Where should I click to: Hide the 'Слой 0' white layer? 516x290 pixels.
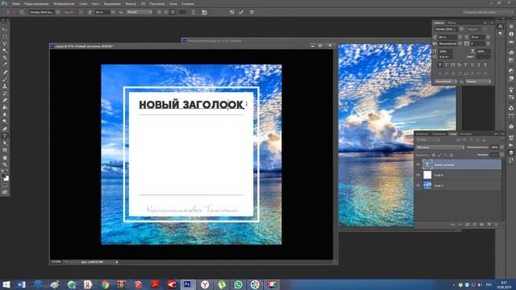(418, 176)
